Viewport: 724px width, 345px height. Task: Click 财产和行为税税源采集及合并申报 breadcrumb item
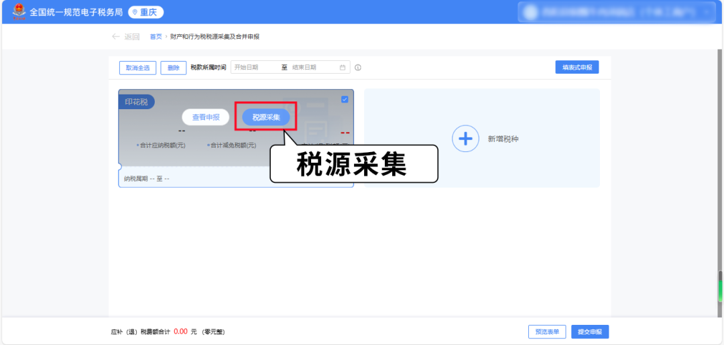click(x=215, y=37)
